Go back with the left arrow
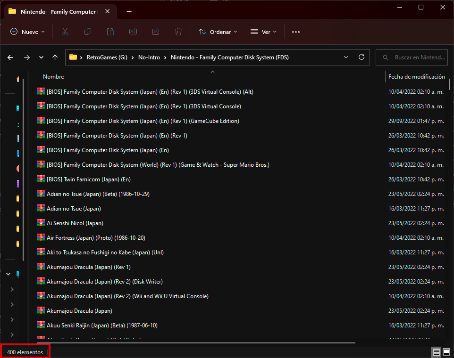 (x=10, y=57)
